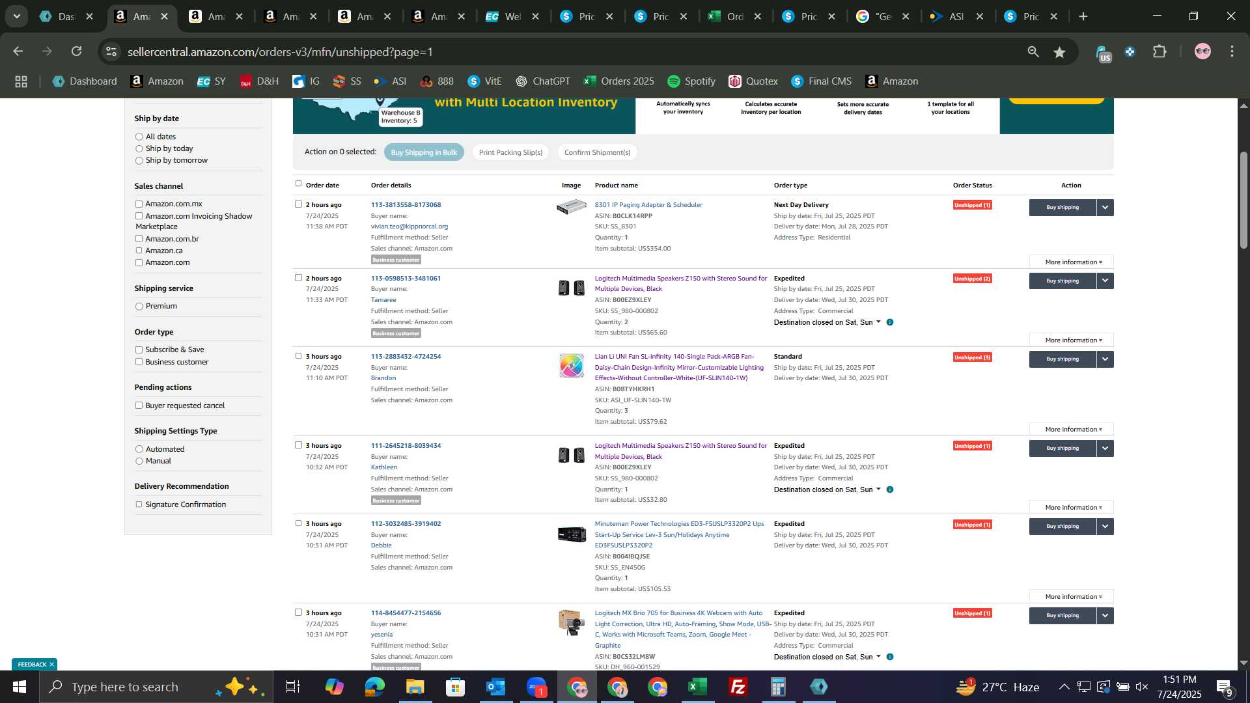Click Buy Shipping in Bulk

pyautogui.click(x=424, y=152)
